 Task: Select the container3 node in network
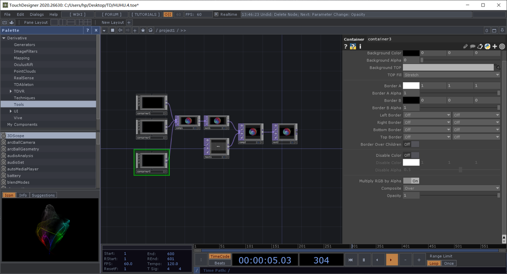(152, 162)
